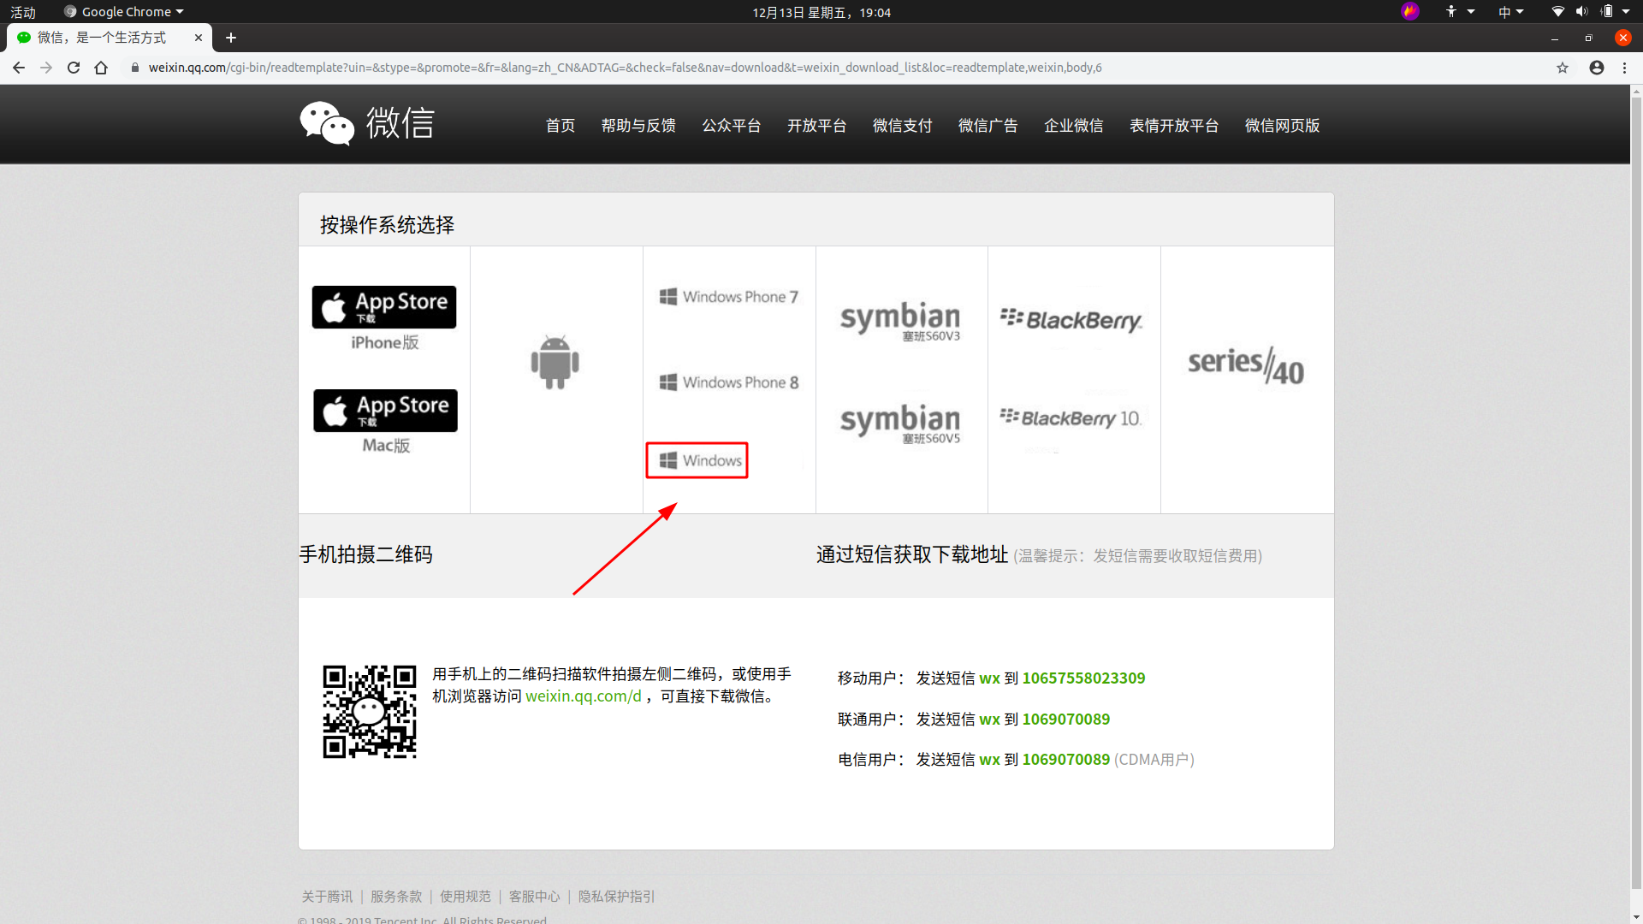
Task: Pick the BlackBerry 10 download logo
Action: coord(1071,418)
